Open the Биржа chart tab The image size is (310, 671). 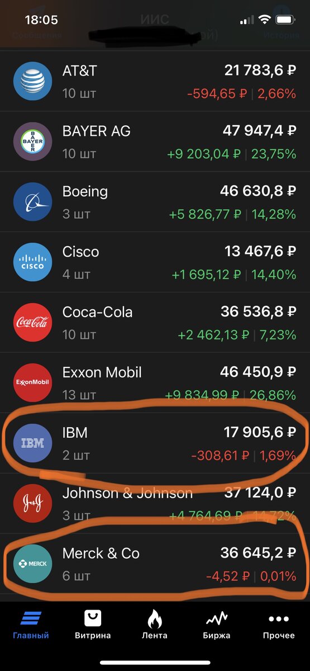point(217,625)
